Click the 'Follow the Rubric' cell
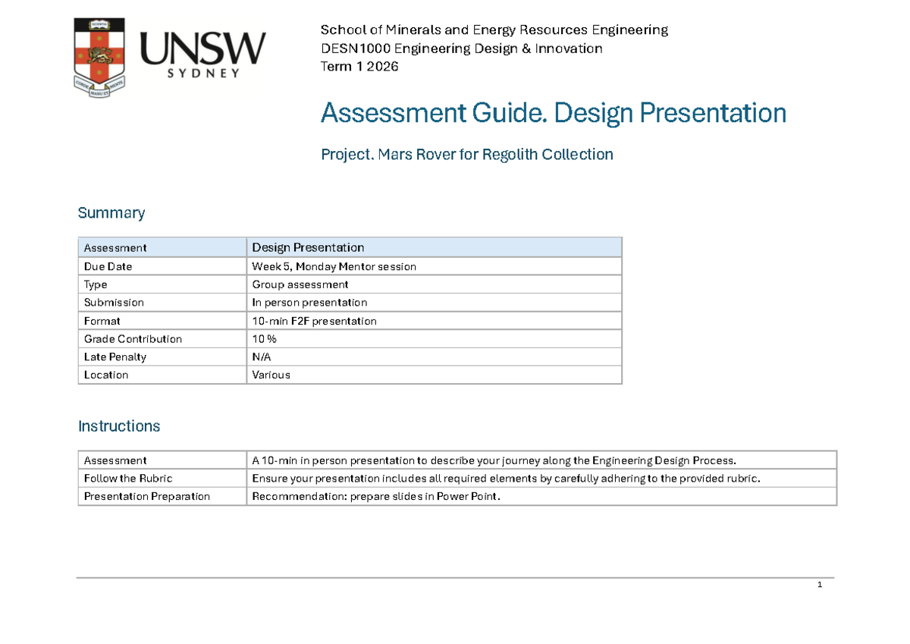 [x=162, y=478]
